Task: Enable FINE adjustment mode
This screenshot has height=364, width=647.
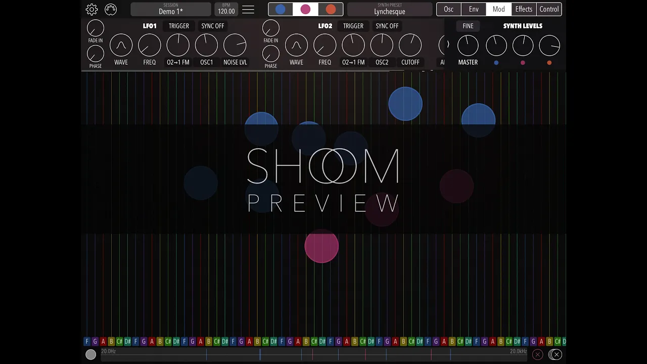Action: (468, 26)
